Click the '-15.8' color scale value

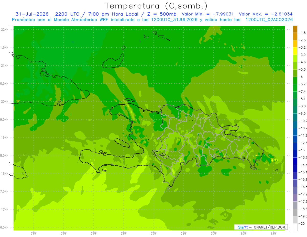303,179
